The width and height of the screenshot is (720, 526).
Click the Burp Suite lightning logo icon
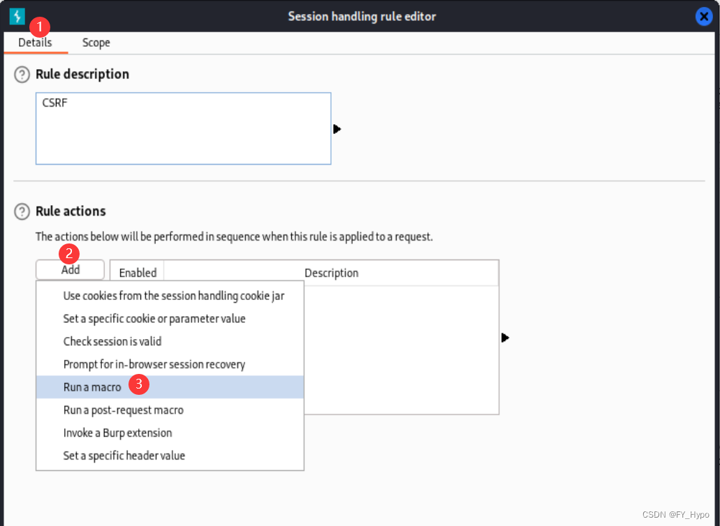click(17, 17)
